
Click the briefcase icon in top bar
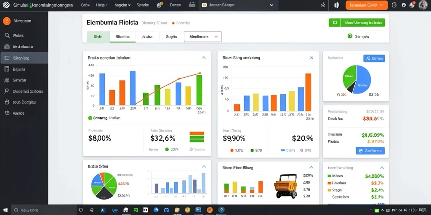[x=192, y=5]
